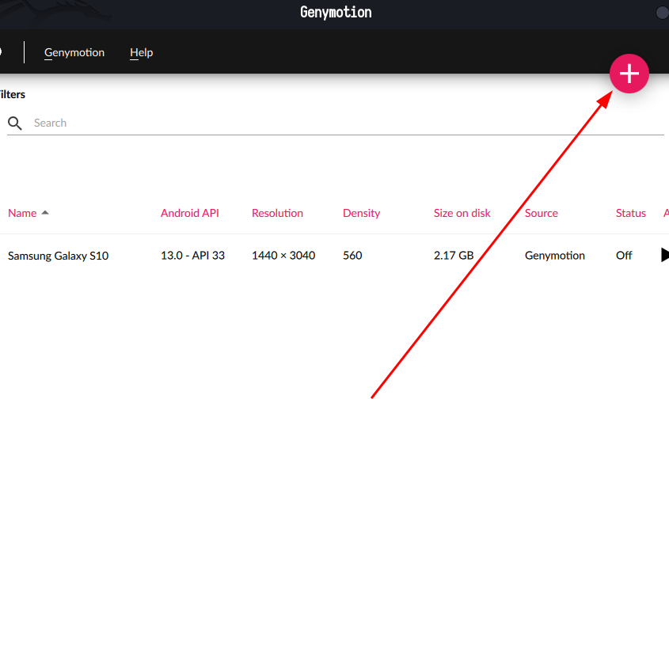669x661 pixels.
Task: Click the pink plus add device button
Action: click(x=629, y=74)
